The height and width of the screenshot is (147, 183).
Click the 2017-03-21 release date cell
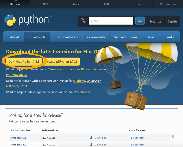click(x=49, y=138)
